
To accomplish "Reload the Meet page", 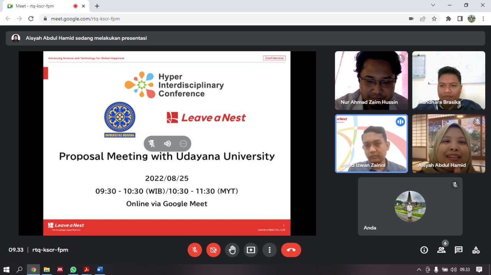I will [31, 18].
